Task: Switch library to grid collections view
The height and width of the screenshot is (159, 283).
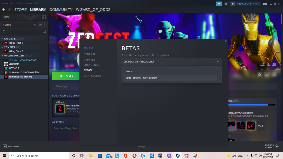Action: [x=44, y=17]
